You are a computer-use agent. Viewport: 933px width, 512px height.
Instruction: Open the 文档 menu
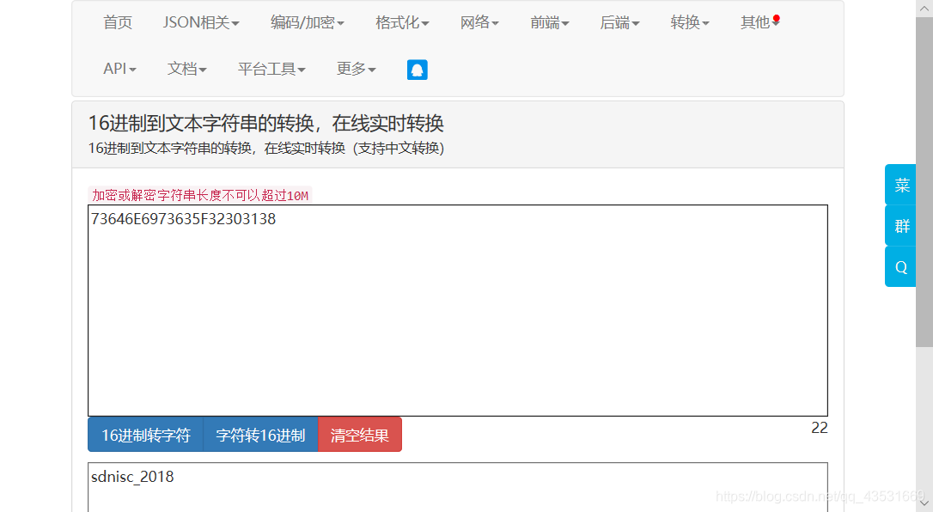pyautogui.click(x=186, y=69)
